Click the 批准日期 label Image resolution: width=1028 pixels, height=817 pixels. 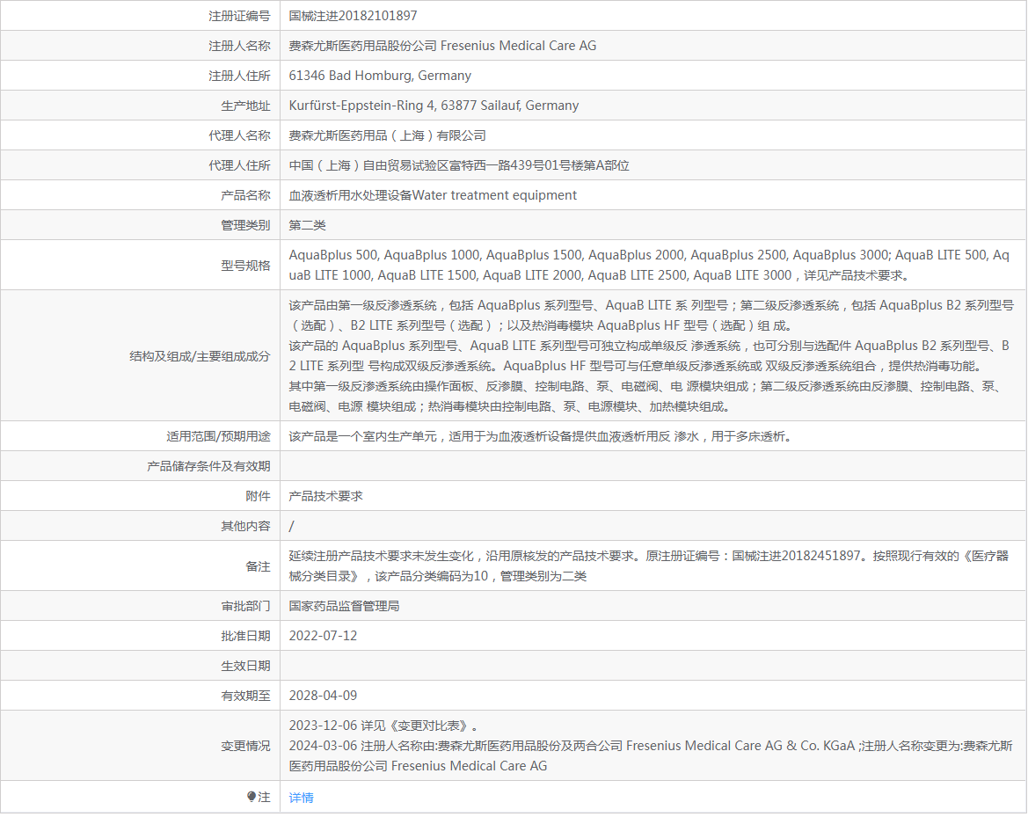246,636
